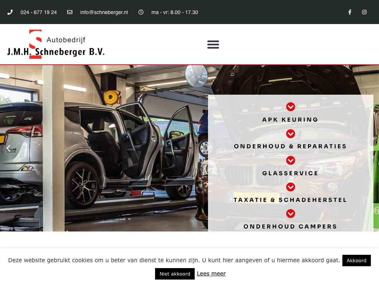
Task: Accept cookies with Akkoord button
Action: [356, 260]
